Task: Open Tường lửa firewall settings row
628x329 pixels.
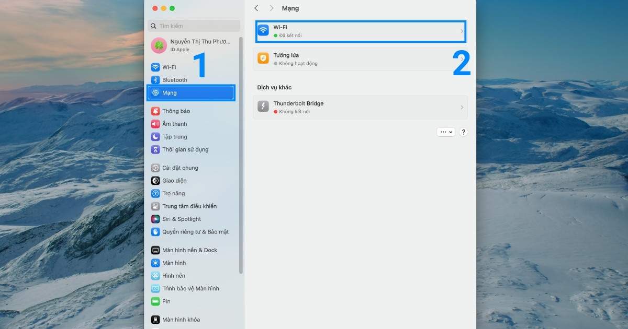Action: [360, 59]
